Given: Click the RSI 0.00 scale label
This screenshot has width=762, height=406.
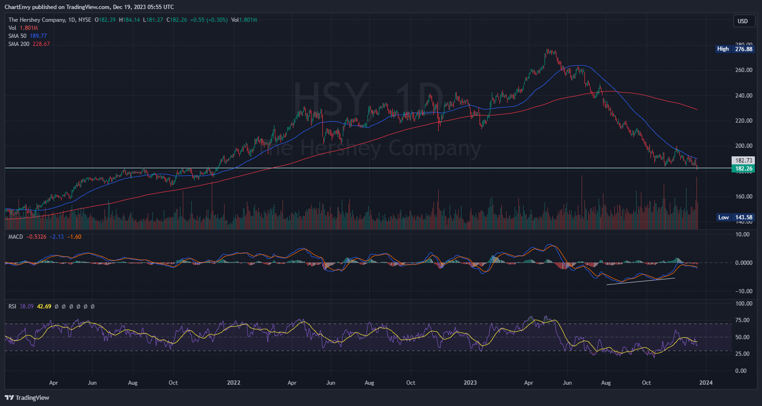Looking at the screenshot, I should click(741, 371).
